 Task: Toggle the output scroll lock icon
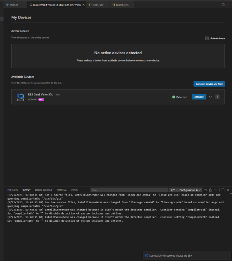point(210,190)
